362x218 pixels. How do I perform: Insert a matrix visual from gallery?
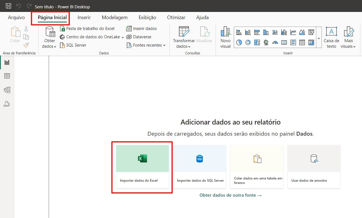pyautogui.click(x=311, y=42)
